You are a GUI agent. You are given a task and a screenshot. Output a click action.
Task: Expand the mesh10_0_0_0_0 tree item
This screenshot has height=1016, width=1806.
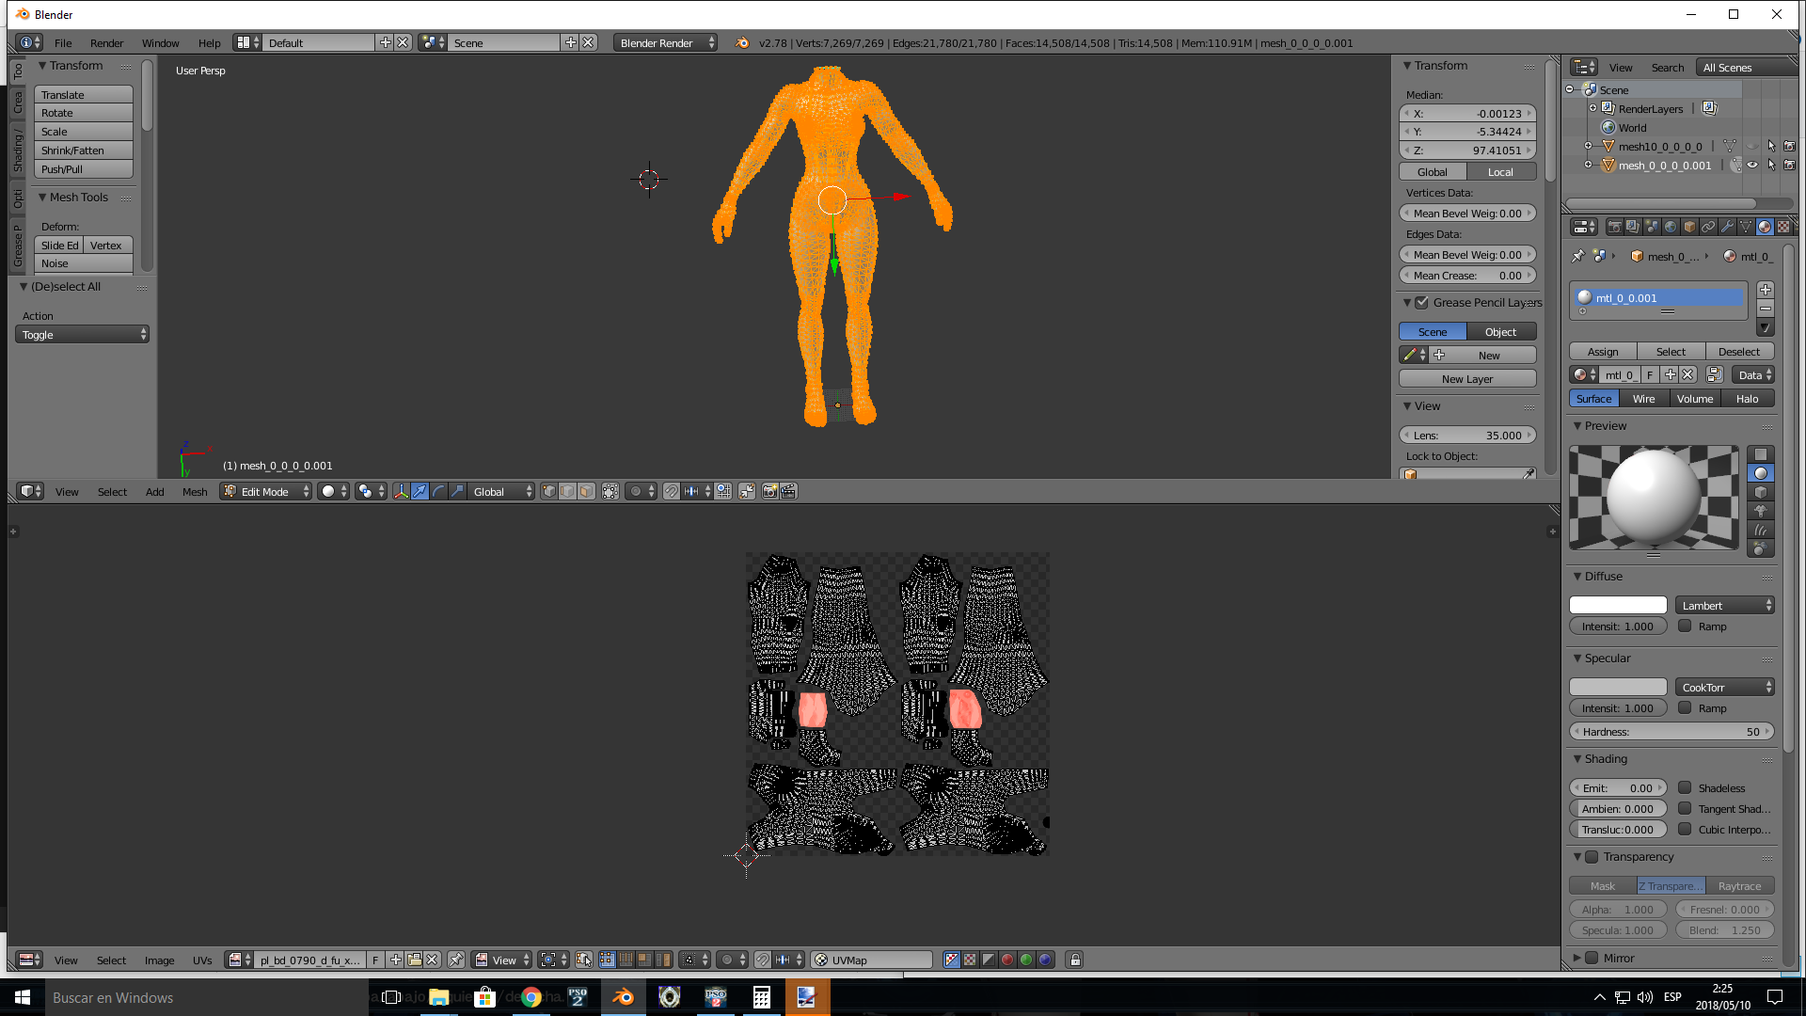tap(1588, 147)
